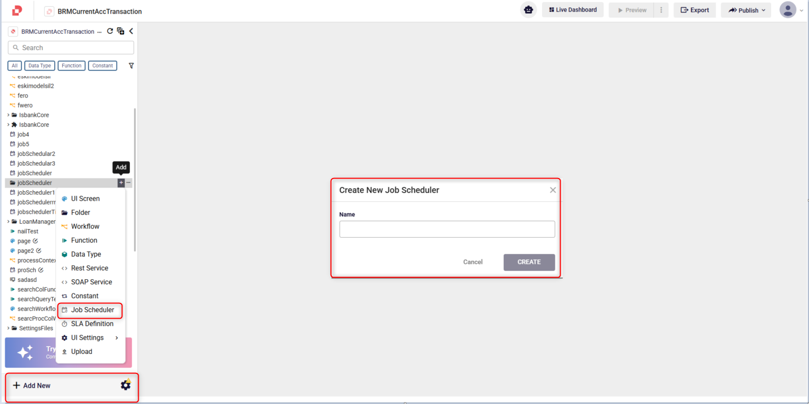
Task: Open the filter funnel icon
Action: tap(131, 66)
